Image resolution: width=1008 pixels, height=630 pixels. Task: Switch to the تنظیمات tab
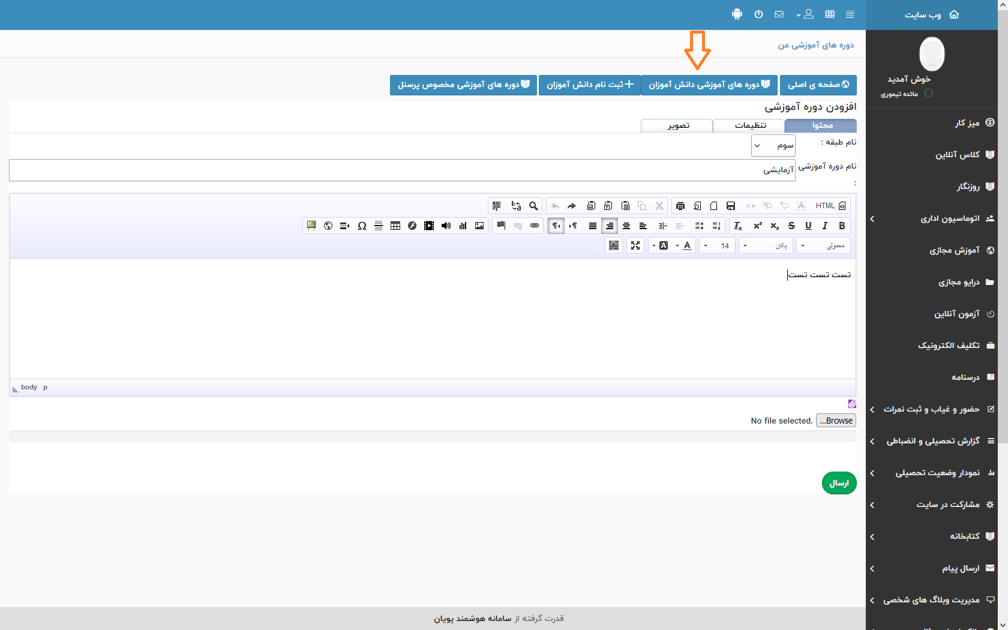pos(749,125)
